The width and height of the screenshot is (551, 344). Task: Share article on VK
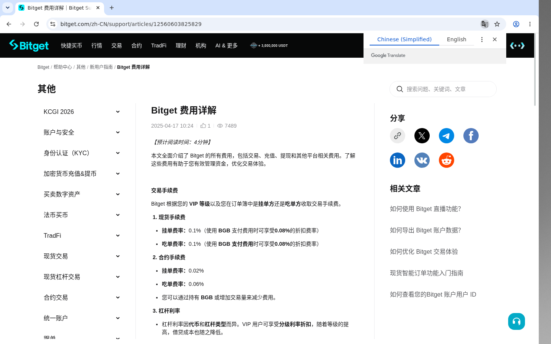click(x=422, y=160)
